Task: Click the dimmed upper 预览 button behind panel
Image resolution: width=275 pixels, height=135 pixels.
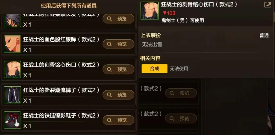Action: click(181, 93)
